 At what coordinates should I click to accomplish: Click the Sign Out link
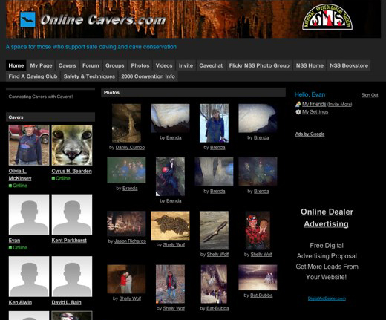point(370,95)
